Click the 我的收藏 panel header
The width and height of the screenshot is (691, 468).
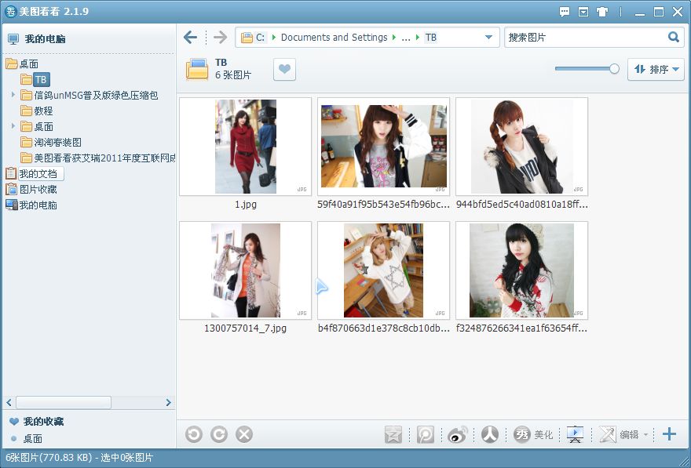click(43, 422)
